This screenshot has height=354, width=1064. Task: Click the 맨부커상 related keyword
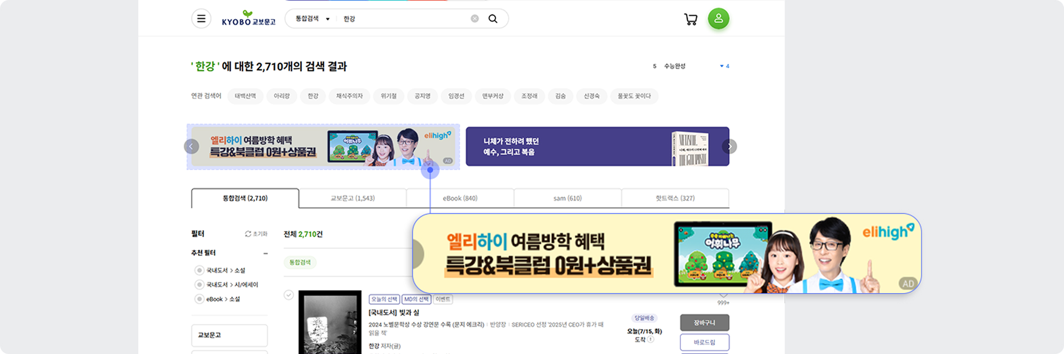coord(493,96)
